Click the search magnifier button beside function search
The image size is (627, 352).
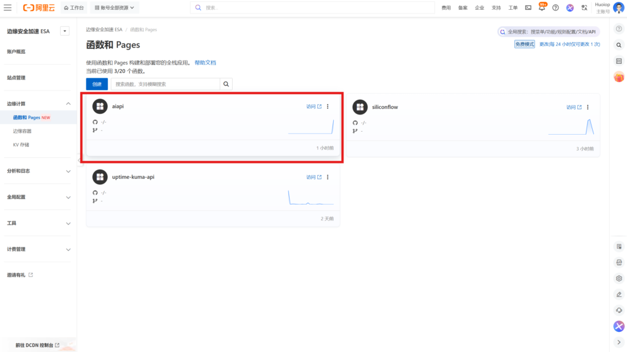(x=227, y=84)
